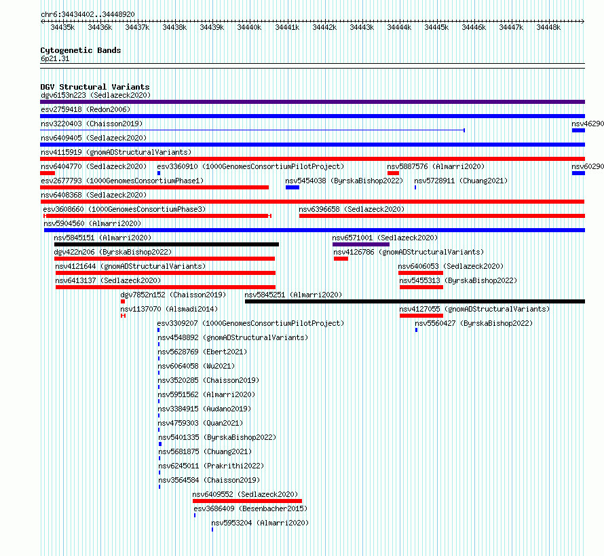
Task: Open nsv5904560 (Almarri2020) label
Action: click(92, 223)
